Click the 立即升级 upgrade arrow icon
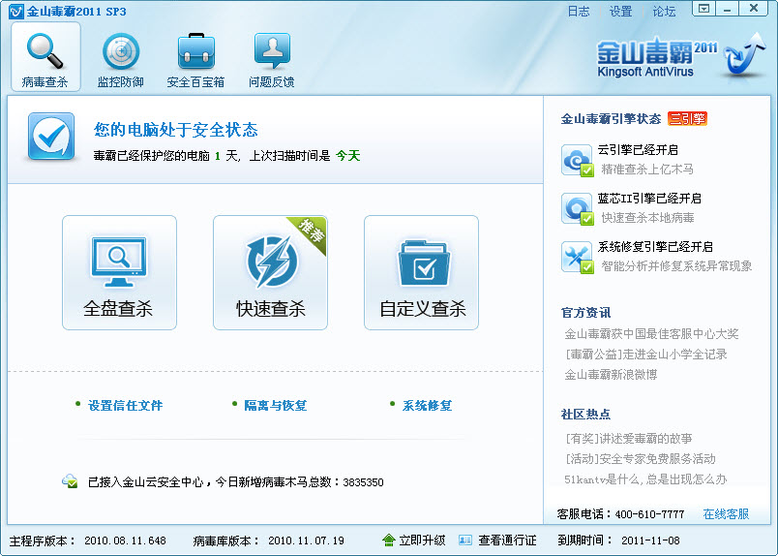The width and height of the screenshot is (778, 556). tap(388, 540)
